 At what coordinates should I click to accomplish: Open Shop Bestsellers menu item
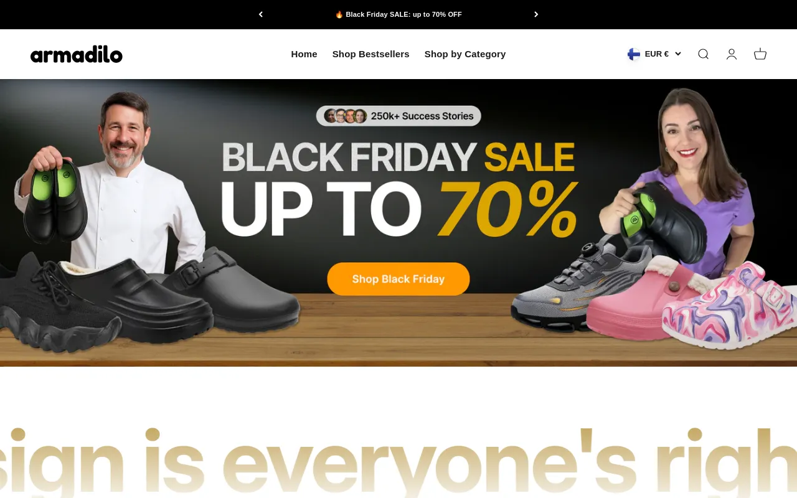click(371, 54)
